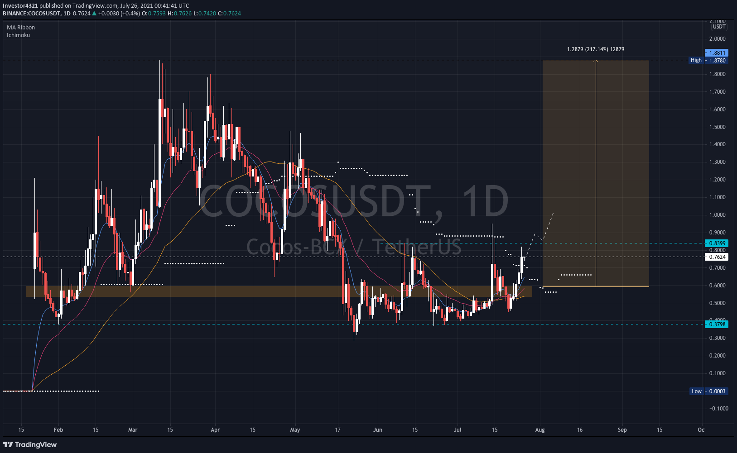737x453 pixels.
Task: Click the low value L:0.7420
Action: tap(205, 13)
